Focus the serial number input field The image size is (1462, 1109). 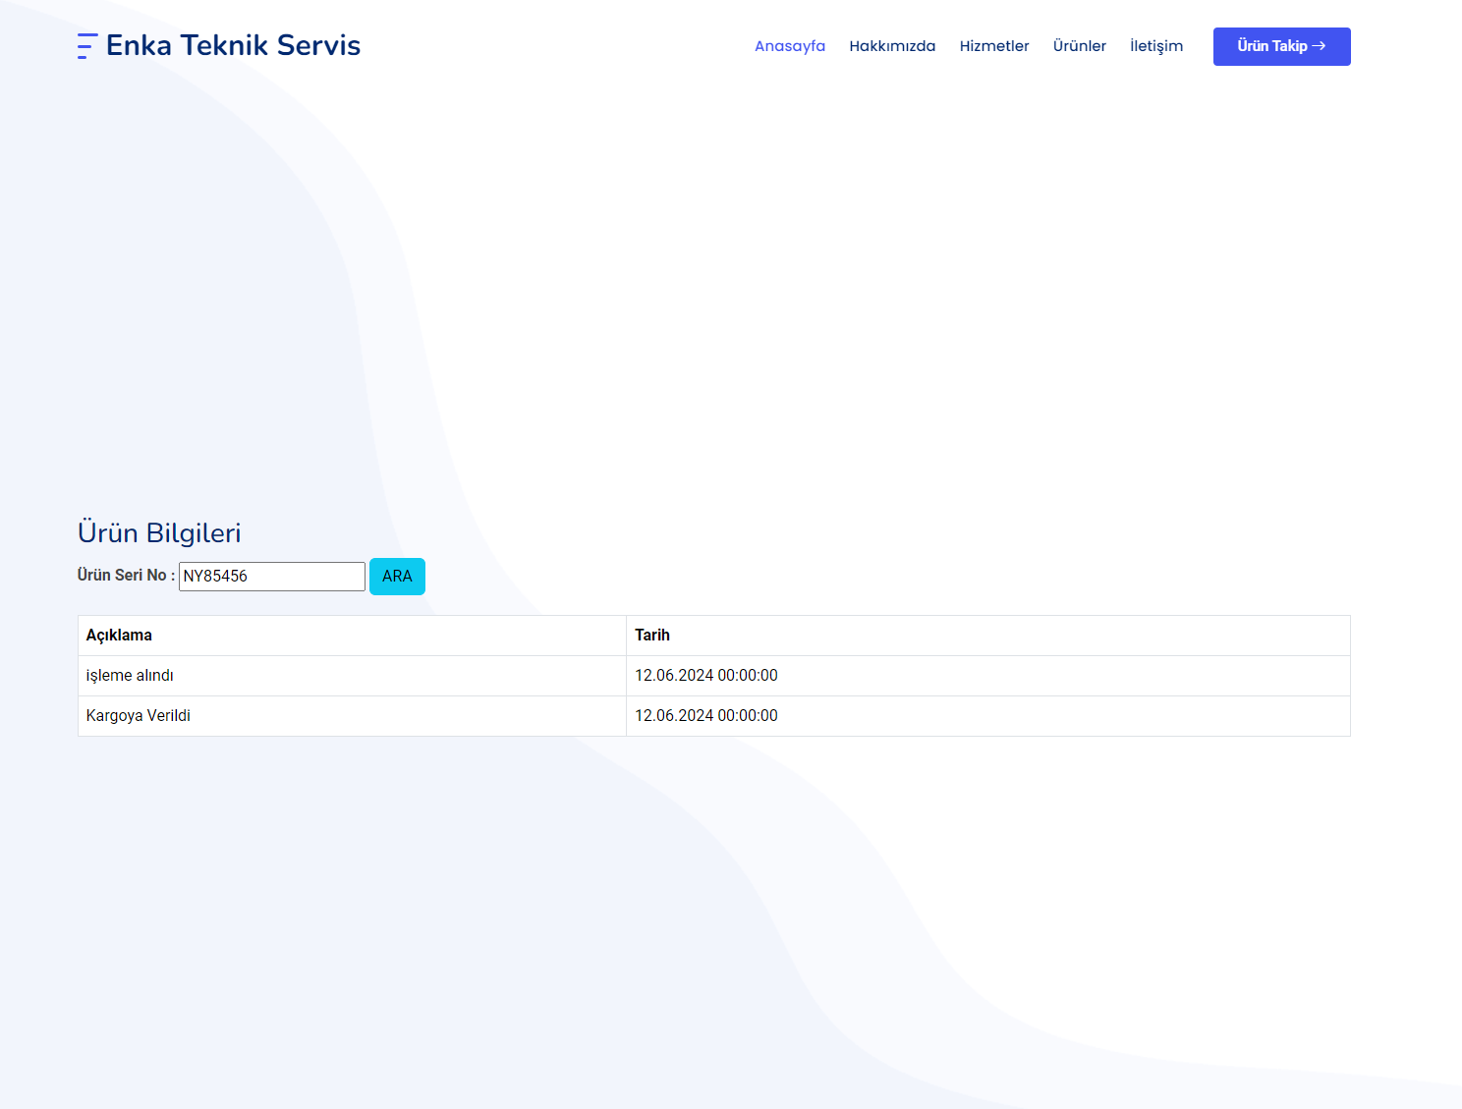coord(272,577)
